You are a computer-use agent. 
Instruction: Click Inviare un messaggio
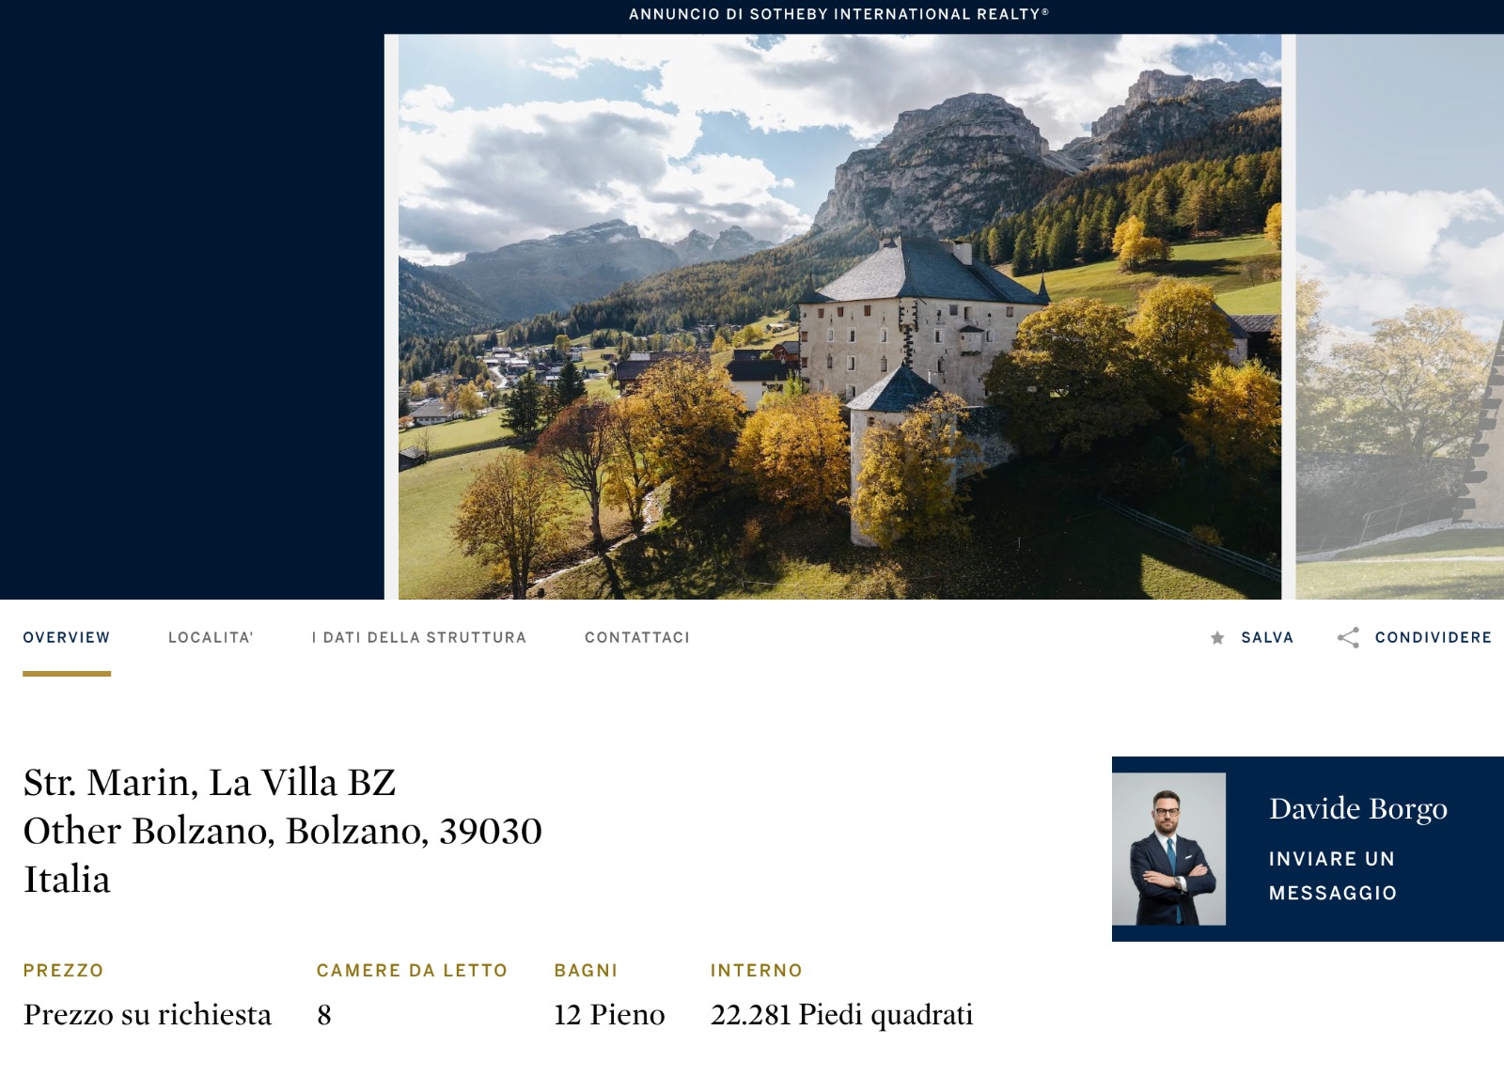[x=1333, y=876]
